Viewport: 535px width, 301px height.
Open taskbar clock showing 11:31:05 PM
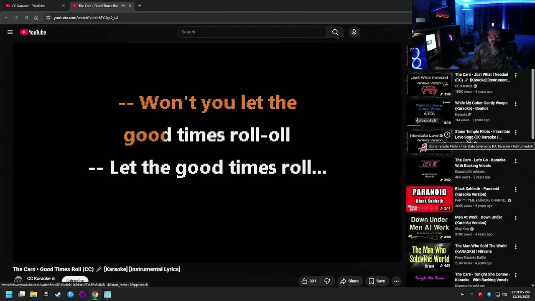(x=520, y=294)
